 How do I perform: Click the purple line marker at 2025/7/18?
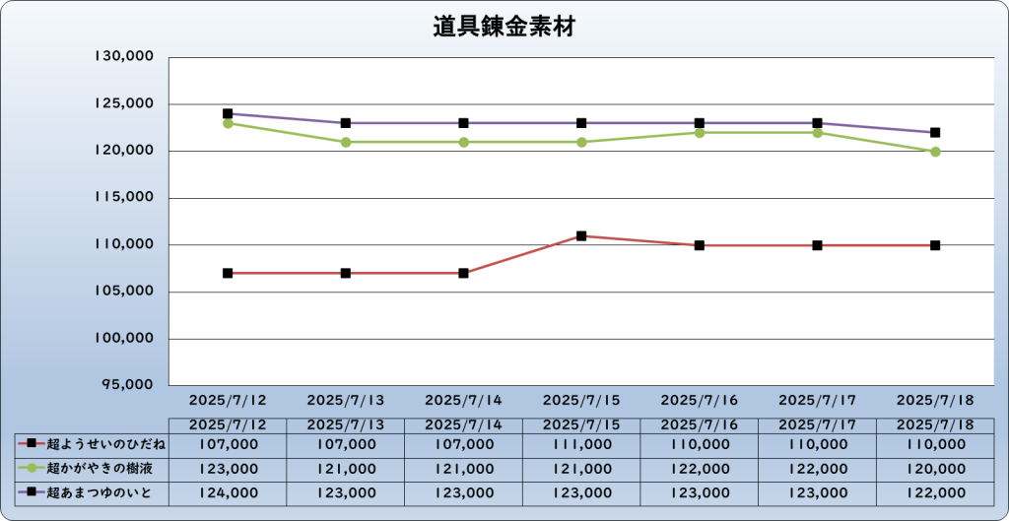pyautogui.click(x=935, y=133)
